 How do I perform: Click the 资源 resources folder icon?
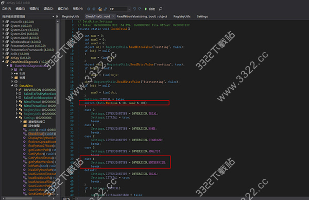point(16,77)
